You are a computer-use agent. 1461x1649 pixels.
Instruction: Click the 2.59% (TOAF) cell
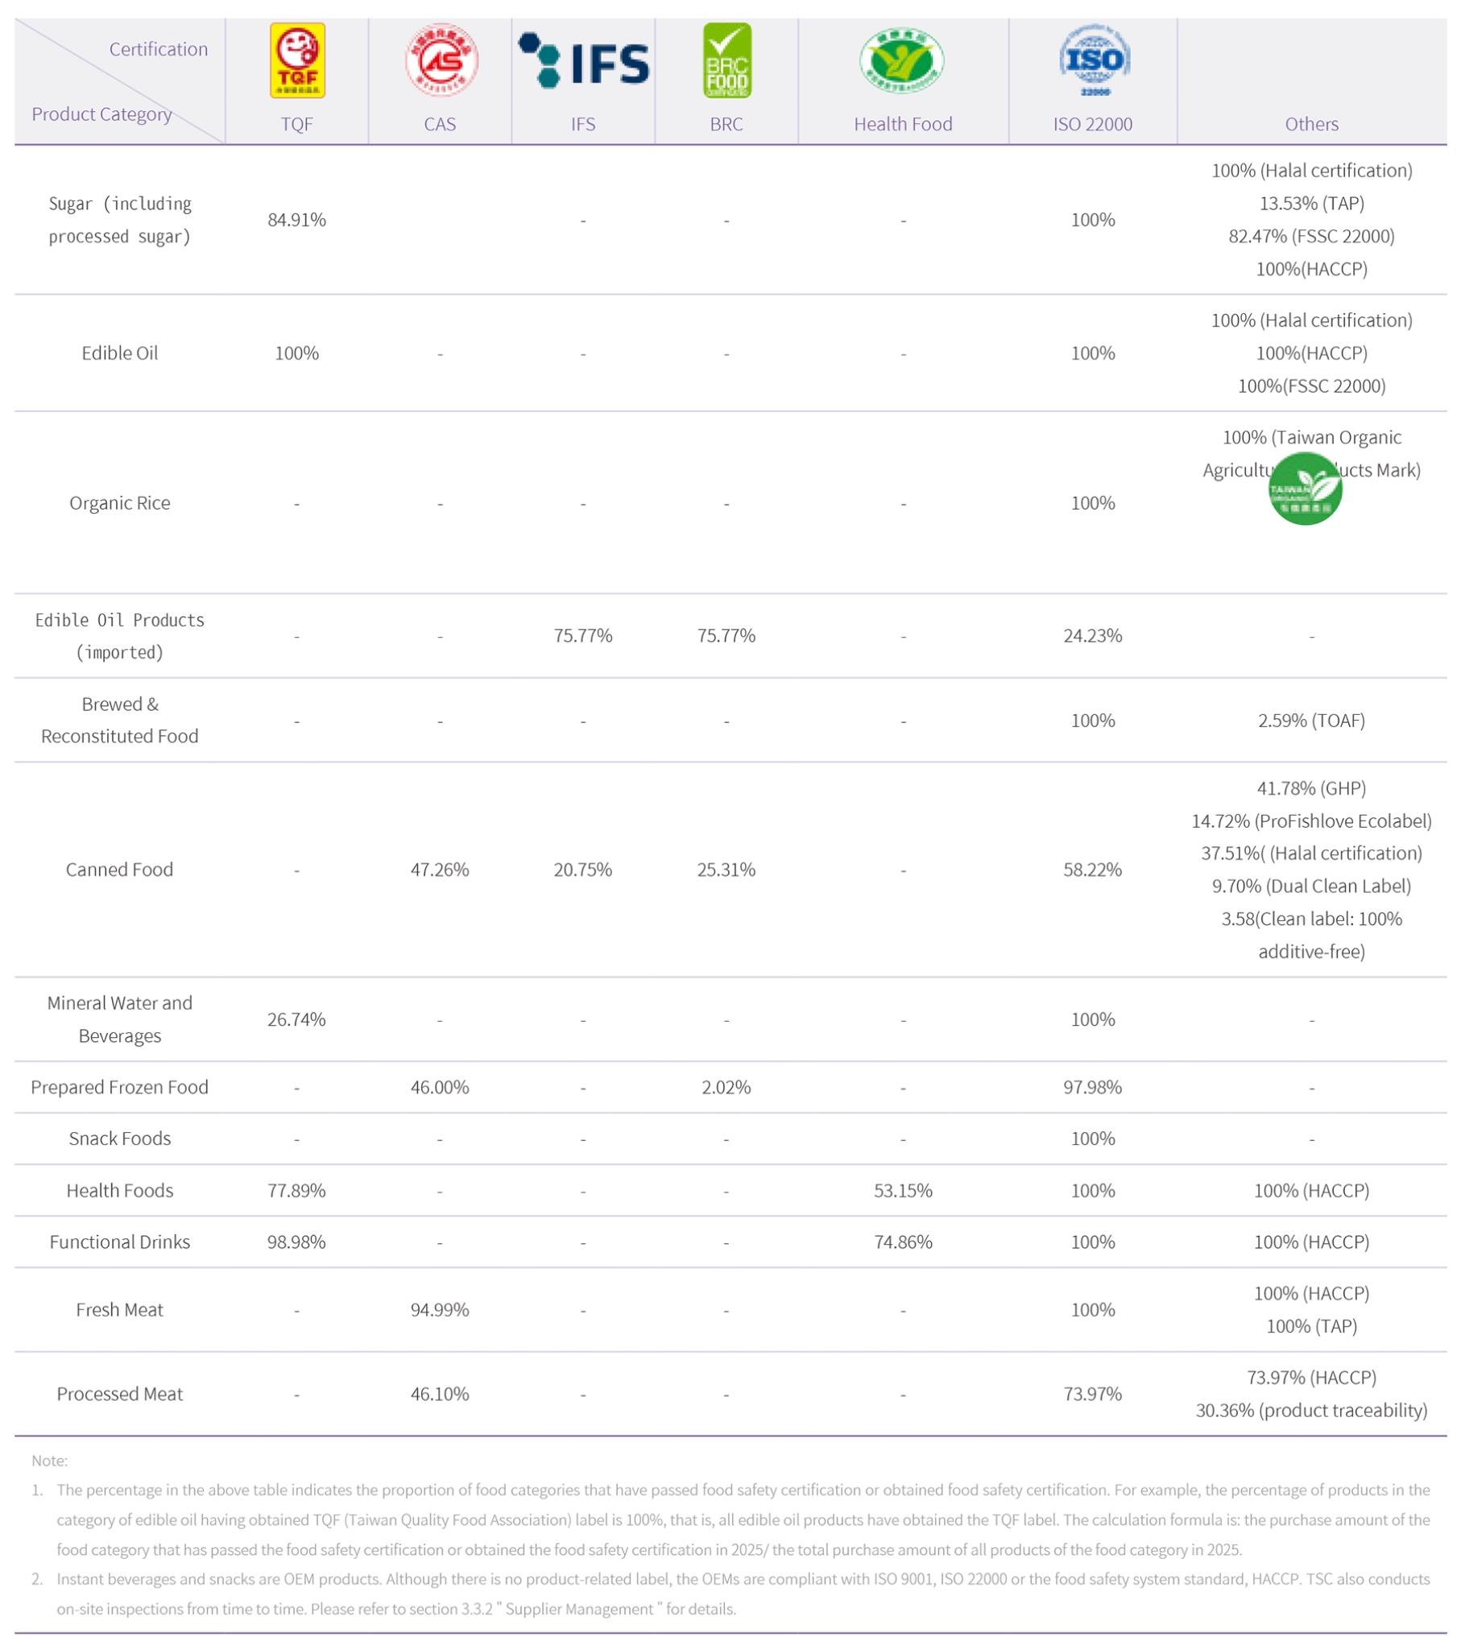coord(1311,721)
